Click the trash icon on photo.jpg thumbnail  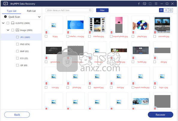click(68, 84)
